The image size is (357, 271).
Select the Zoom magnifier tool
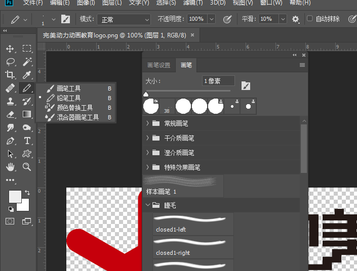(27, 167)
